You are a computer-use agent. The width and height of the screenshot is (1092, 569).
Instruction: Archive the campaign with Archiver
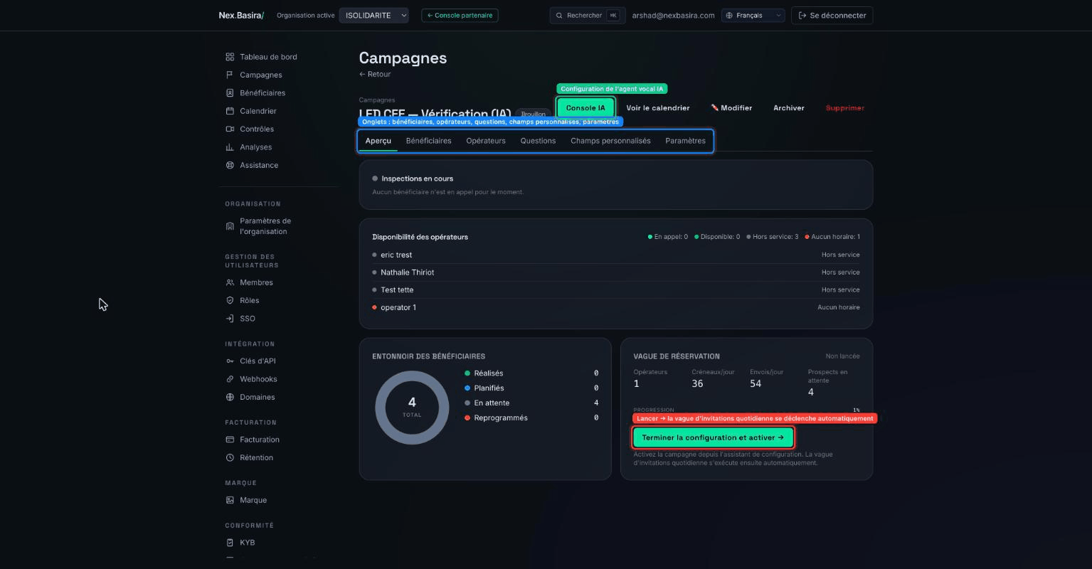[789, 108]
